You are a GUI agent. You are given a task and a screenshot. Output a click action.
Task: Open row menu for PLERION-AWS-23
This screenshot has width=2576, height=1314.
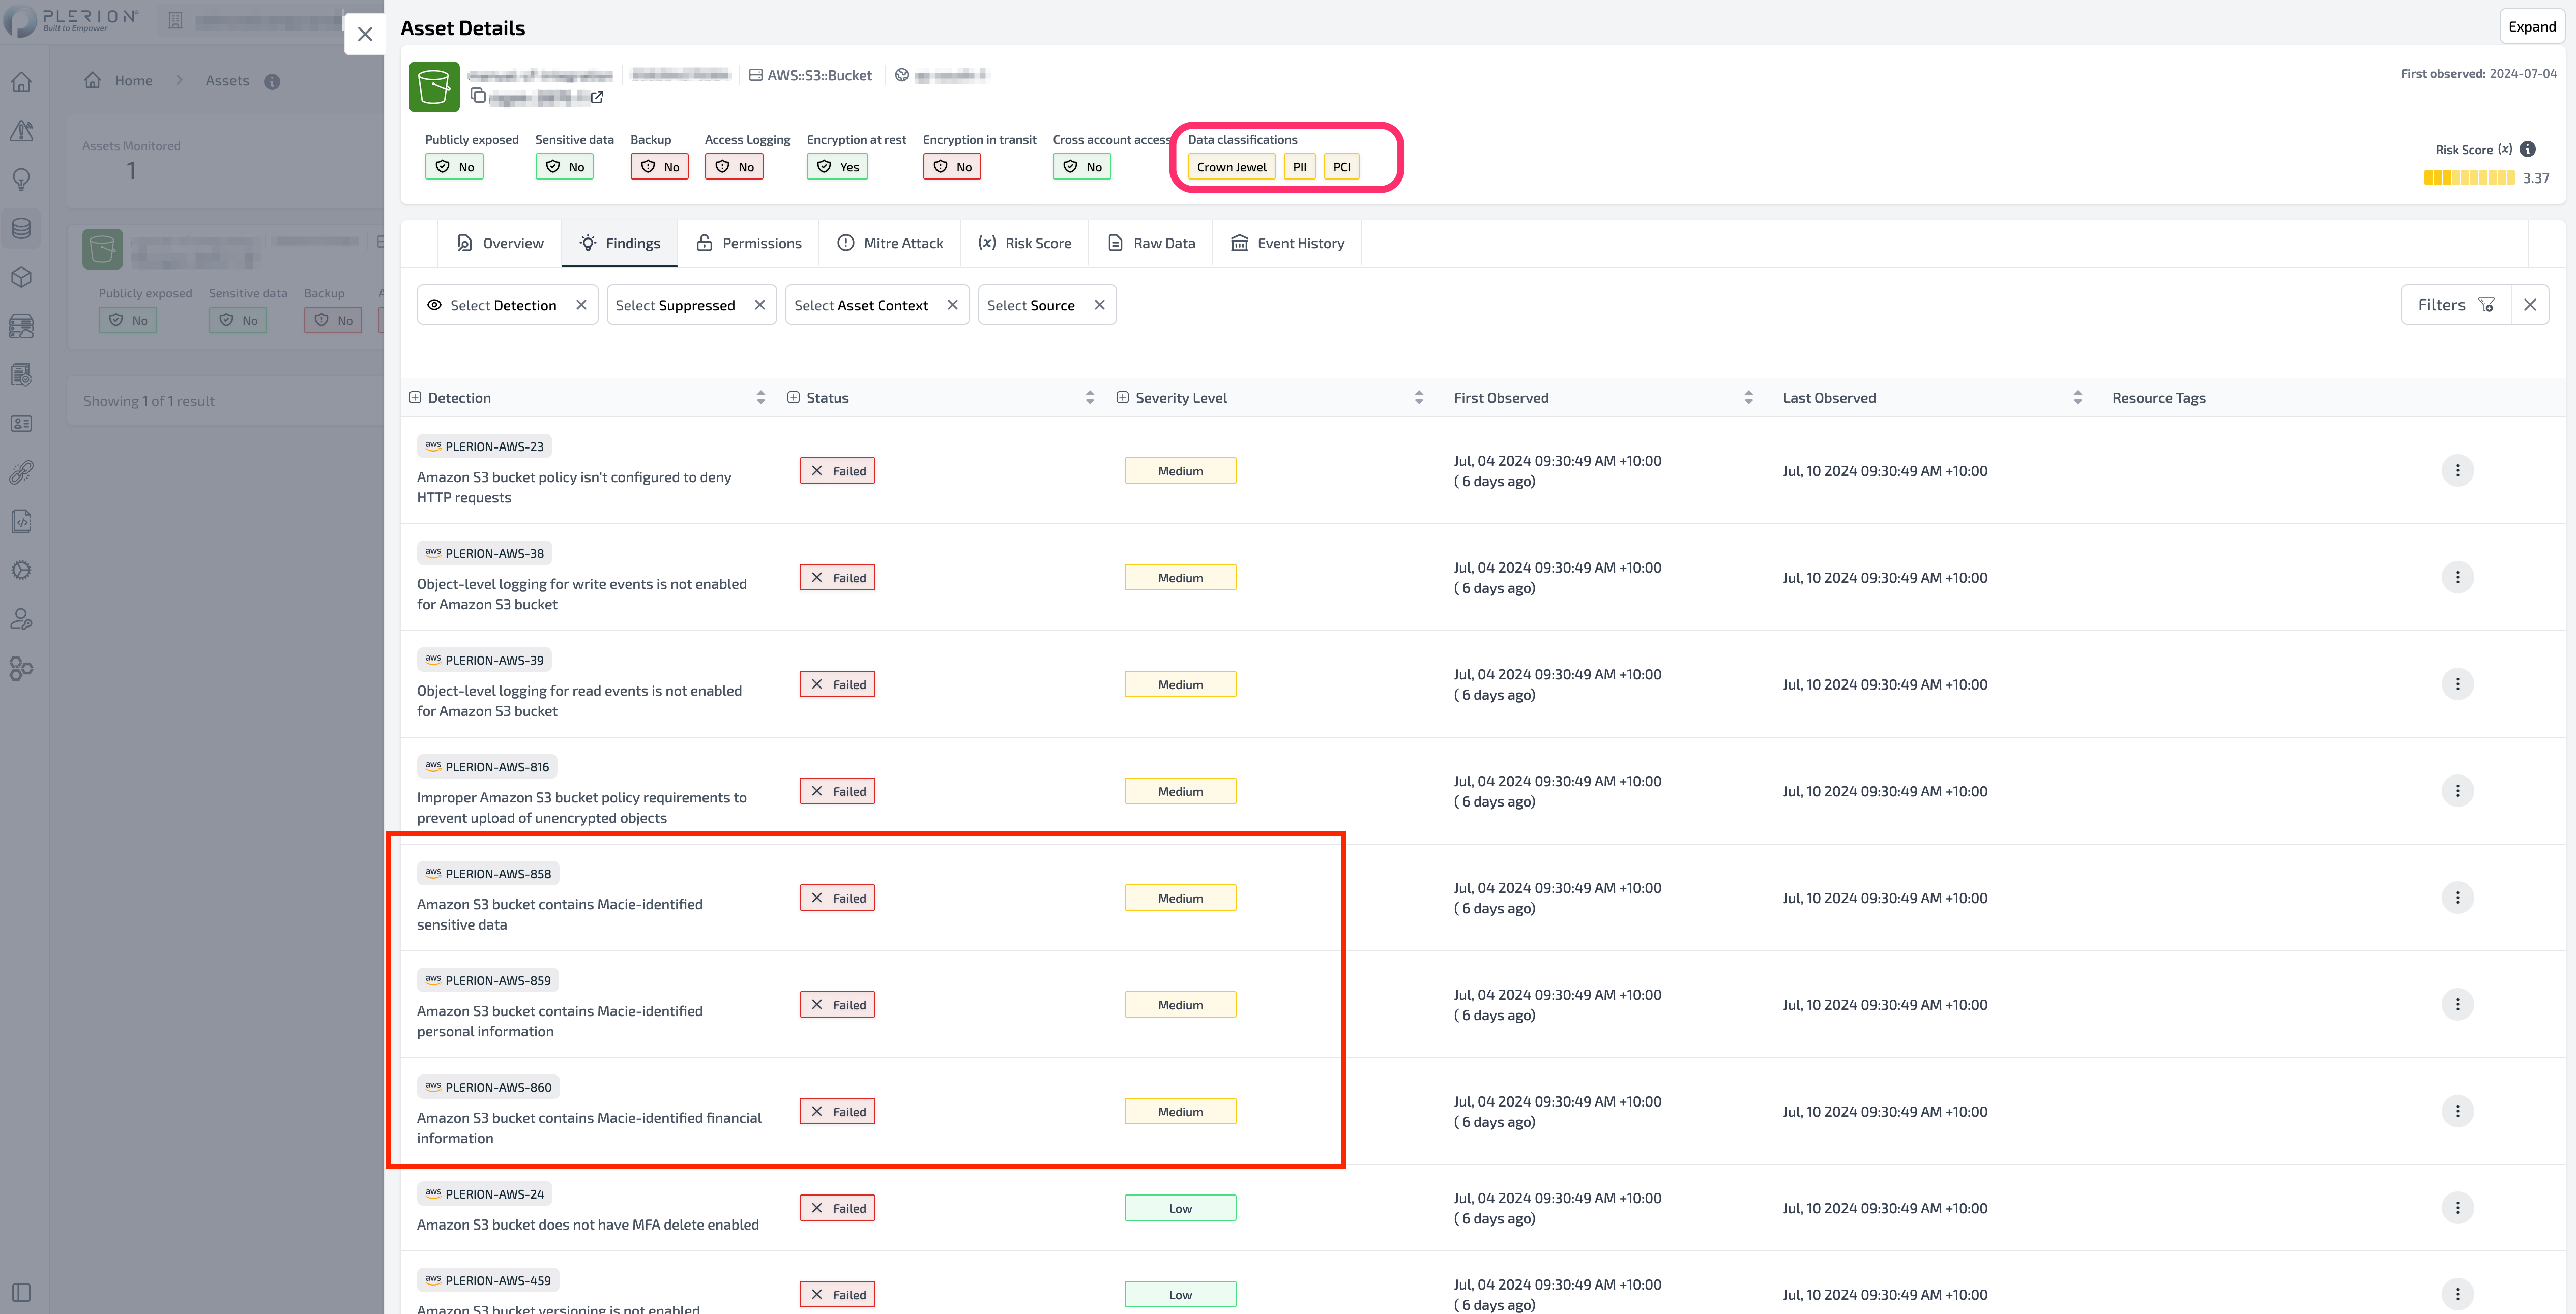[2458, 471]
